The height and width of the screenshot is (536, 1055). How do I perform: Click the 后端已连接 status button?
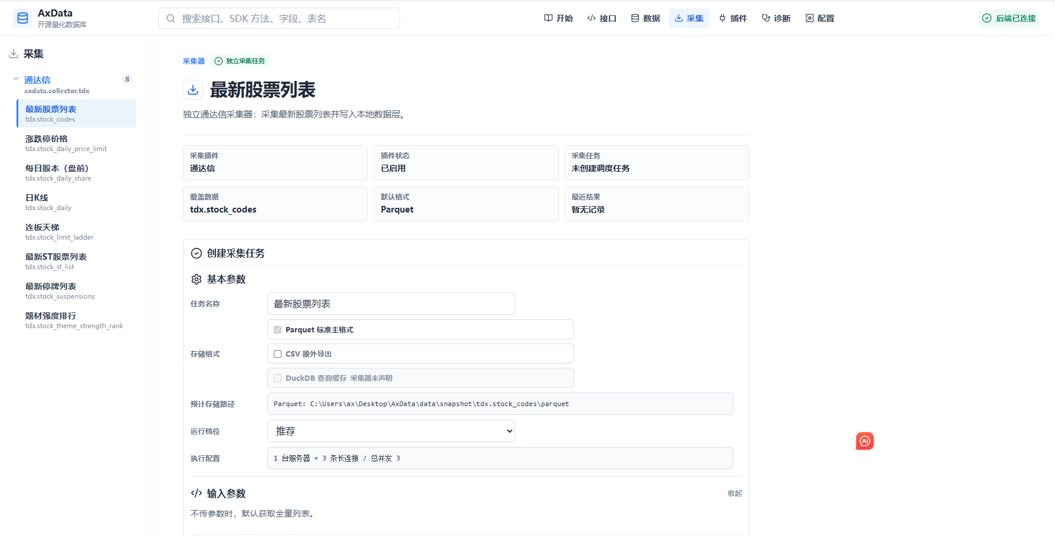(x=1009, y=18)
